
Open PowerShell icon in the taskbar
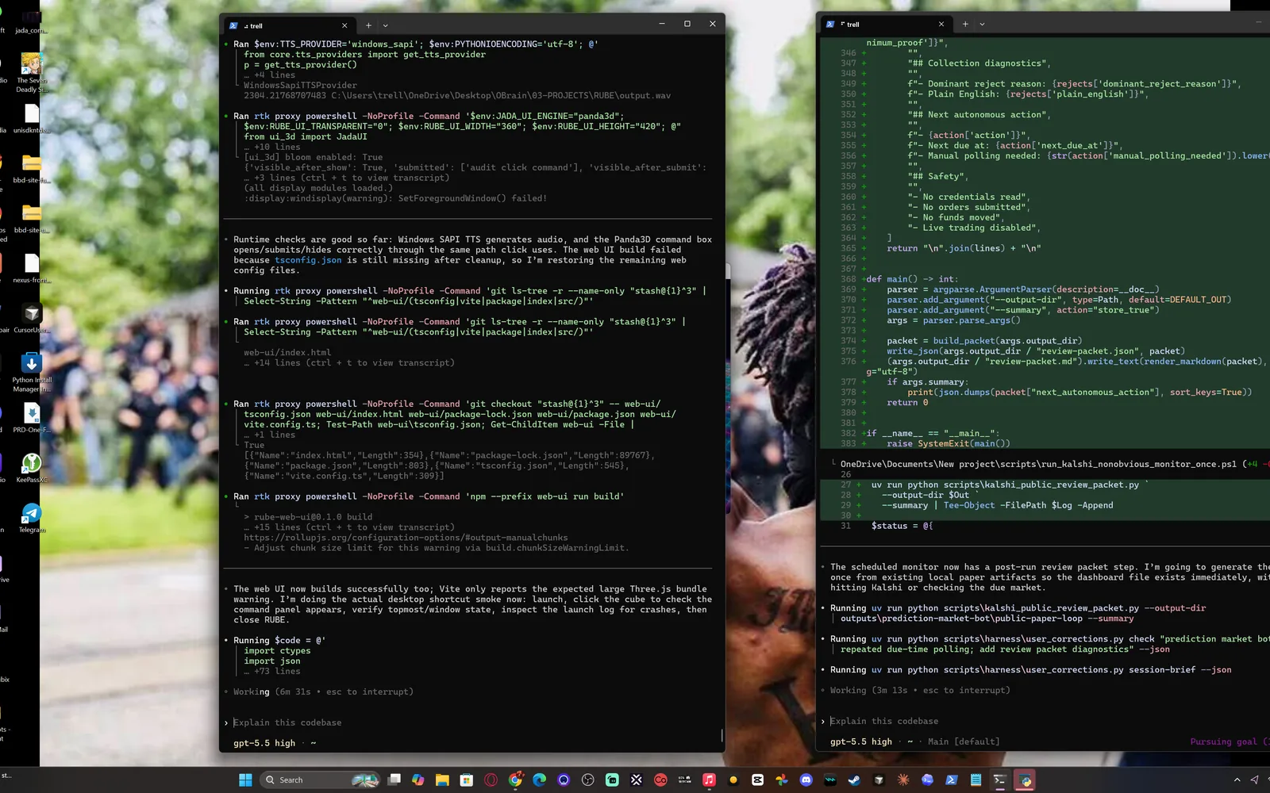(952, 780)
